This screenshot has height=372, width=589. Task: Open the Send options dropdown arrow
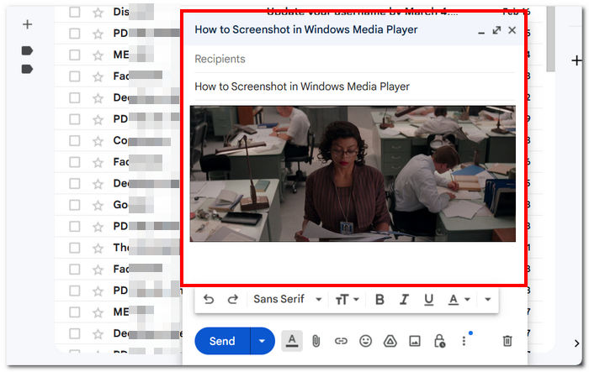[x=263, y=341]
